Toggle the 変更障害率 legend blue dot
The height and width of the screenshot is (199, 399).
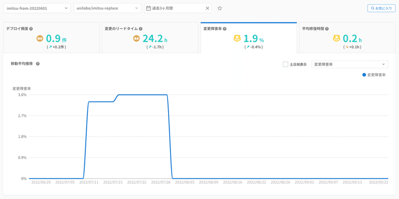coord(364,75)
